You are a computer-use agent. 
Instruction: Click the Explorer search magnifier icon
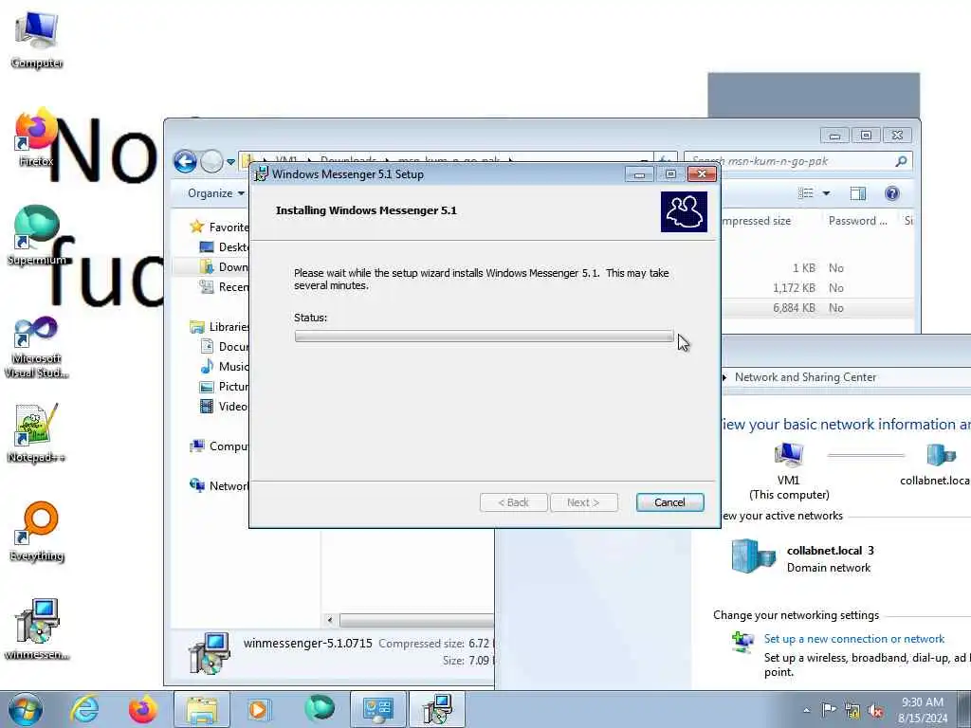click(901, 161)
